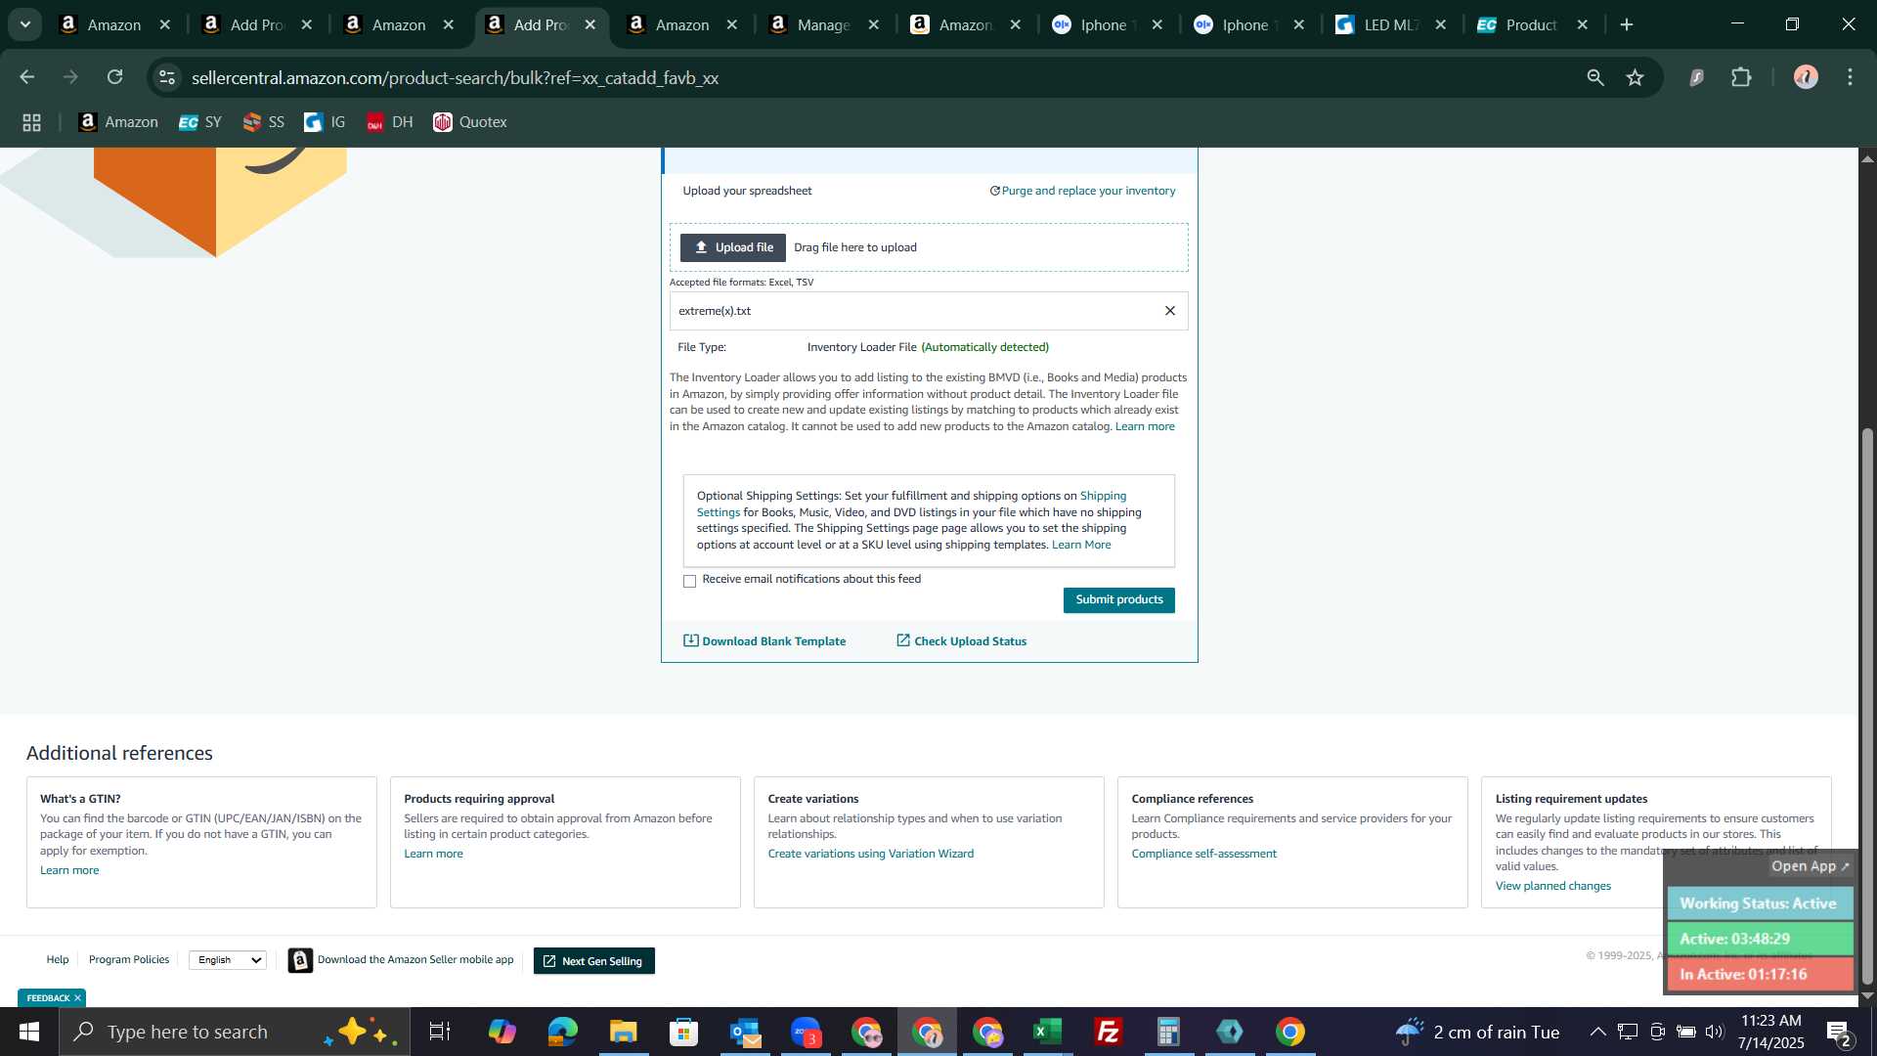Download the Amazon Seller mobile app
The width and height of the screenshot is (1877, 1056).
(x=402, y=960)
